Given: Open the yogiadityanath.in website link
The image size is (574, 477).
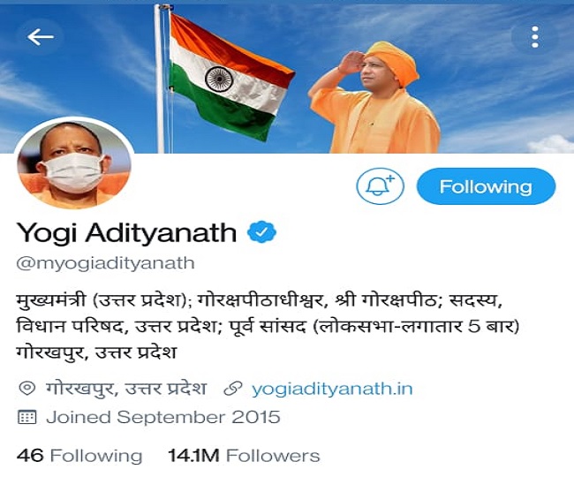Looking at the screenshot, I should (332, 389).
